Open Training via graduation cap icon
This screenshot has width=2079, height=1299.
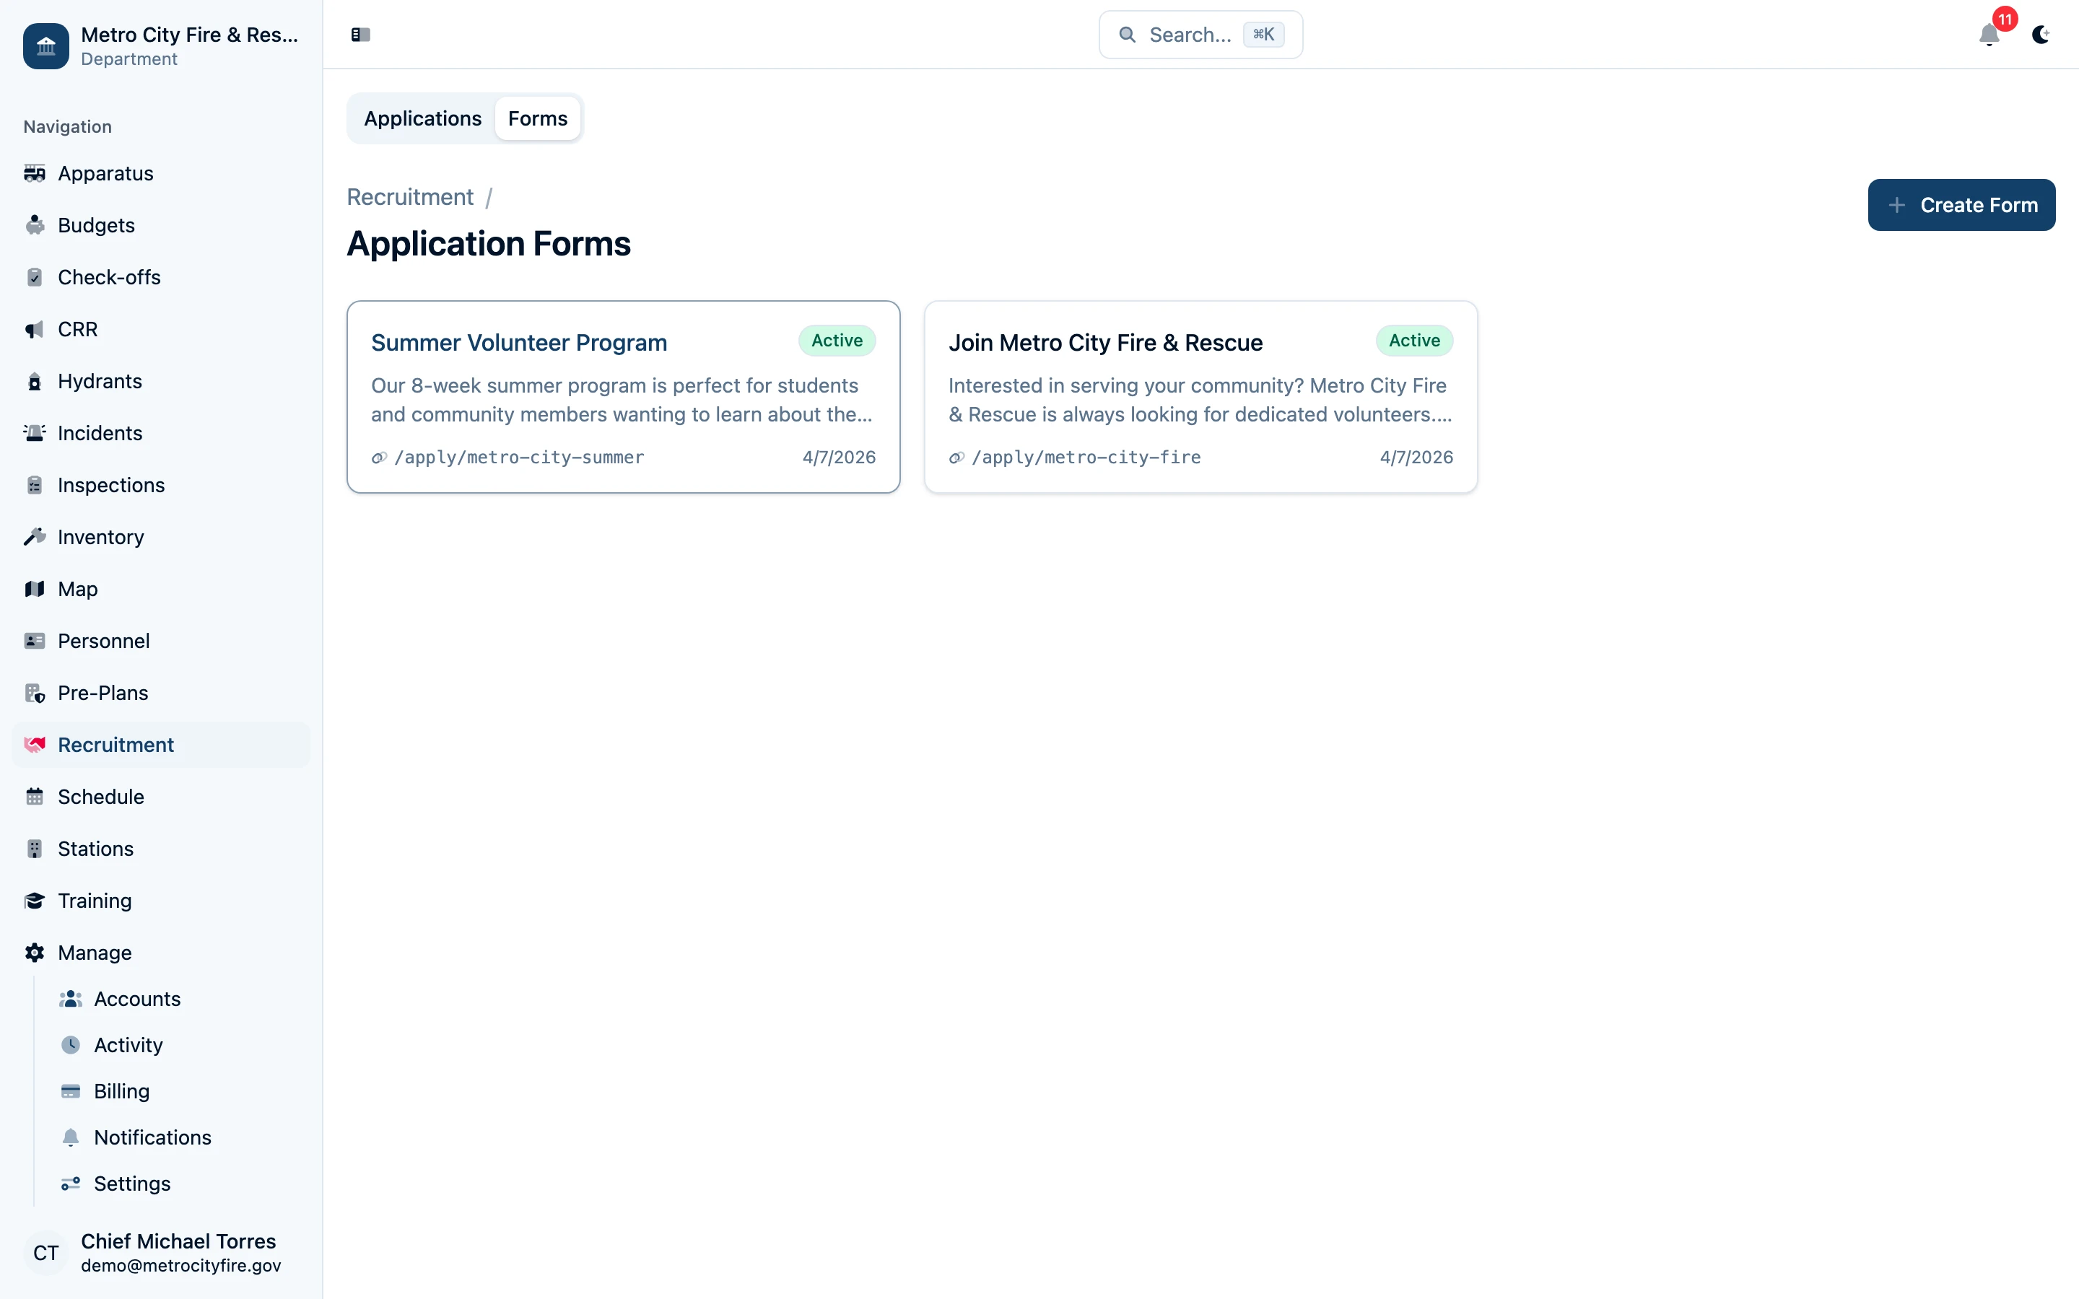[35, 901]
